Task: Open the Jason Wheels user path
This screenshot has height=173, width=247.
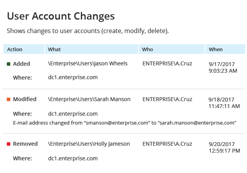Action: (x=88, y=64)
